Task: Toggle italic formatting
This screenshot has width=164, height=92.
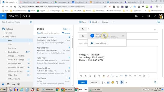Action: tap(95, 76)
